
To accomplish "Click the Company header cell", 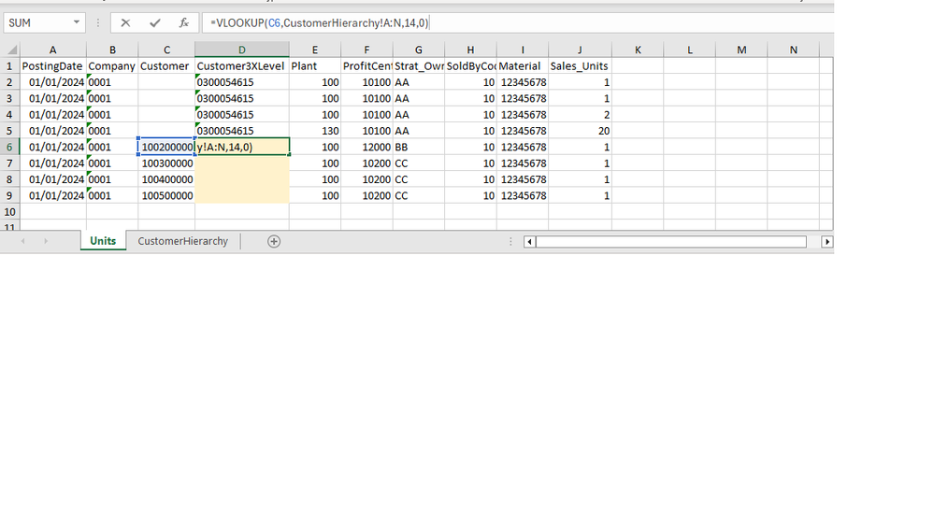I will [112, 66].
